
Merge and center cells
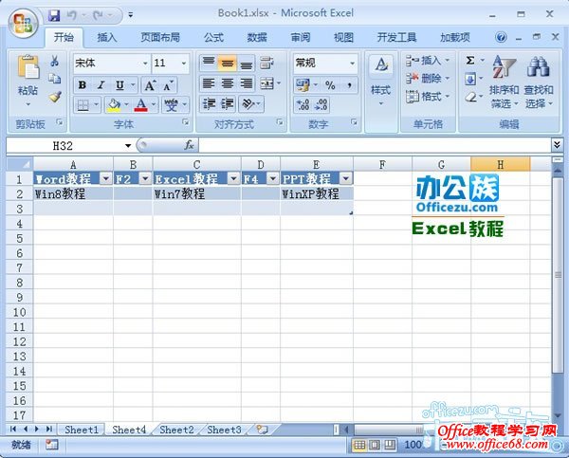267,83
